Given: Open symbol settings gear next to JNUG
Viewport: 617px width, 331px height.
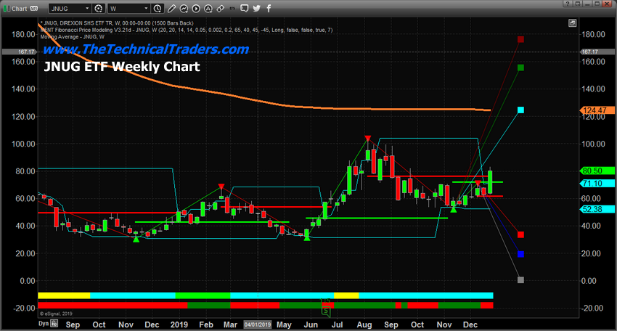Looking at the screenshot, I should tap(99, 8).
